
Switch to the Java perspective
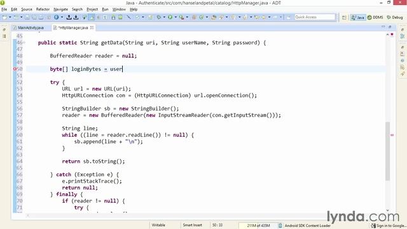click(x=358, y=17)
